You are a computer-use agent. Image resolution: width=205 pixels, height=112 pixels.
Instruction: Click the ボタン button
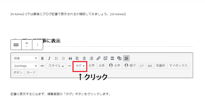[x=18, y=73]
